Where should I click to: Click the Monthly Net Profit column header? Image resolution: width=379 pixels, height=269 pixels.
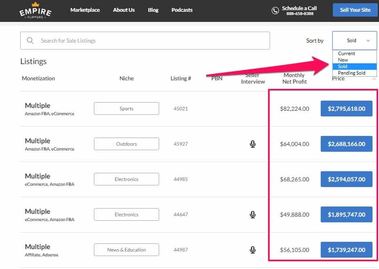294,78
